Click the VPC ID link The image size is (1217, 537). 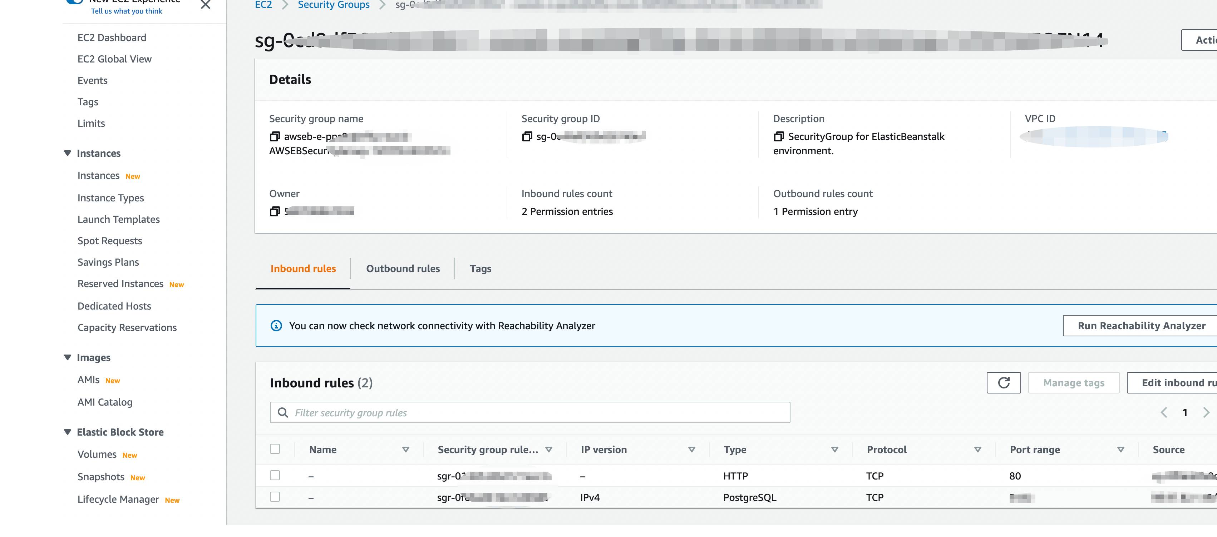pos(1094,136)
